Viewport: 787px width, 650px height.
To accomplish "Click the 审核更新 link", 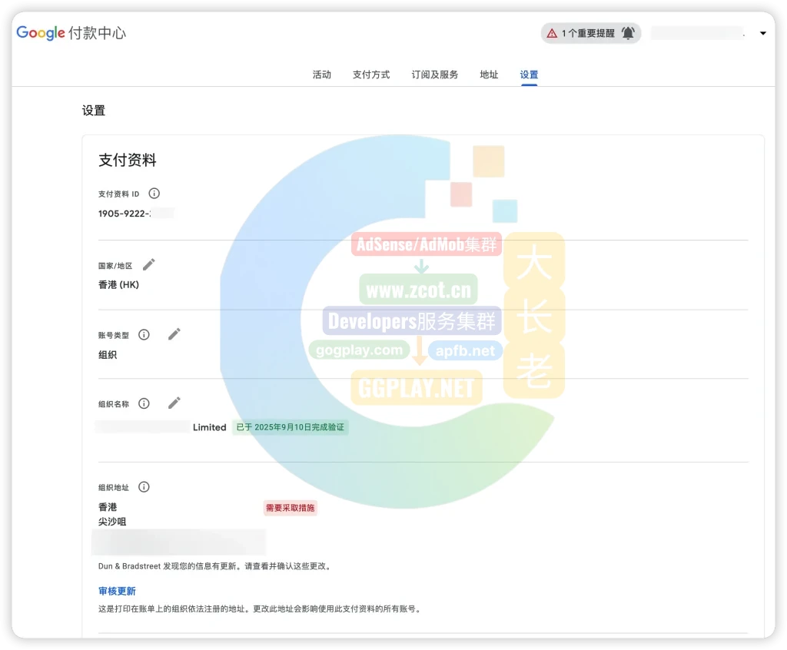I will pyautogui.click(x=117, y=592).
